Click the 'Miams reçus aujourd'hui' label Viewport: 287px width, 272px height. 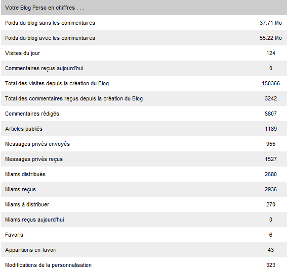34,220
